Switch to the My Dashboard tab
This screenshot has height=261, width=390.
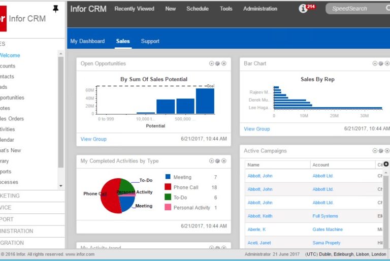tap(87, 41)
